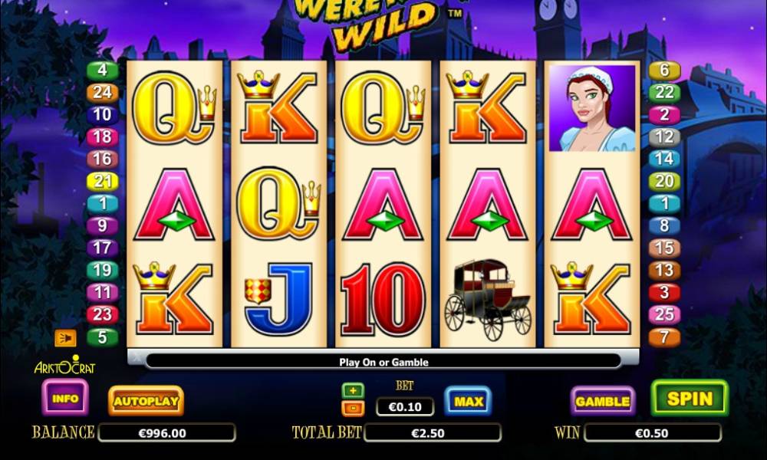The width and height of the screenshot is (767, 460).
Task: Select the pink payline 25 indicator
Action: tap(664, 314)
